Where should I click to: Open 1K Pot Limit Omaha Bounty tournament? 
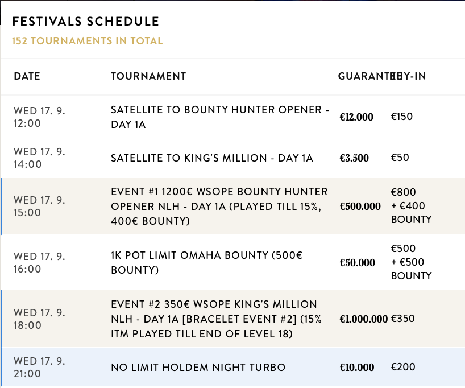[x=206, y=262]
